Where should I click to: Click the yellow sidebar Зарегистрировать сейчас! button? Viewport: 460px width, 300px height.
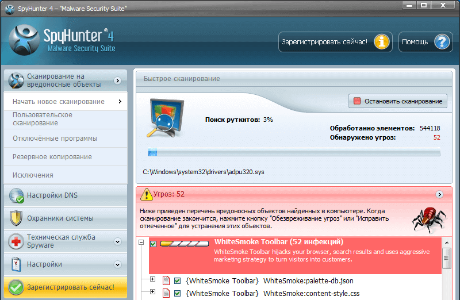(x=66, y=287)
